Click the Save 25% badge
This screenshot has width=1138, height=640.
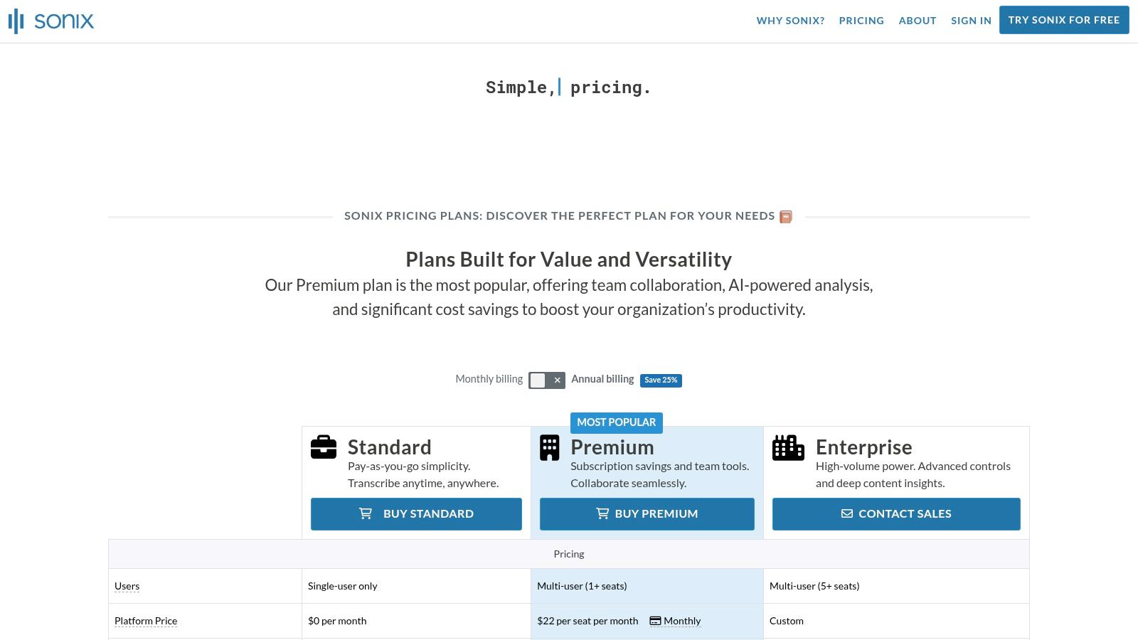pos(661,380)
